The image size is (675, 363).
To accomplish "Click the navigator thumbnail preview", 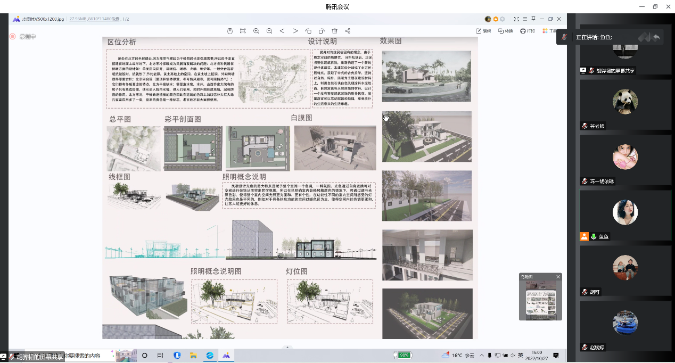I will pyautogui.click(x=540, y=300).
